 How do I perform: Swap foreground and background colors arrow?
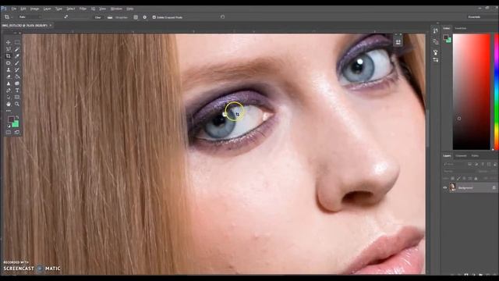17,118
